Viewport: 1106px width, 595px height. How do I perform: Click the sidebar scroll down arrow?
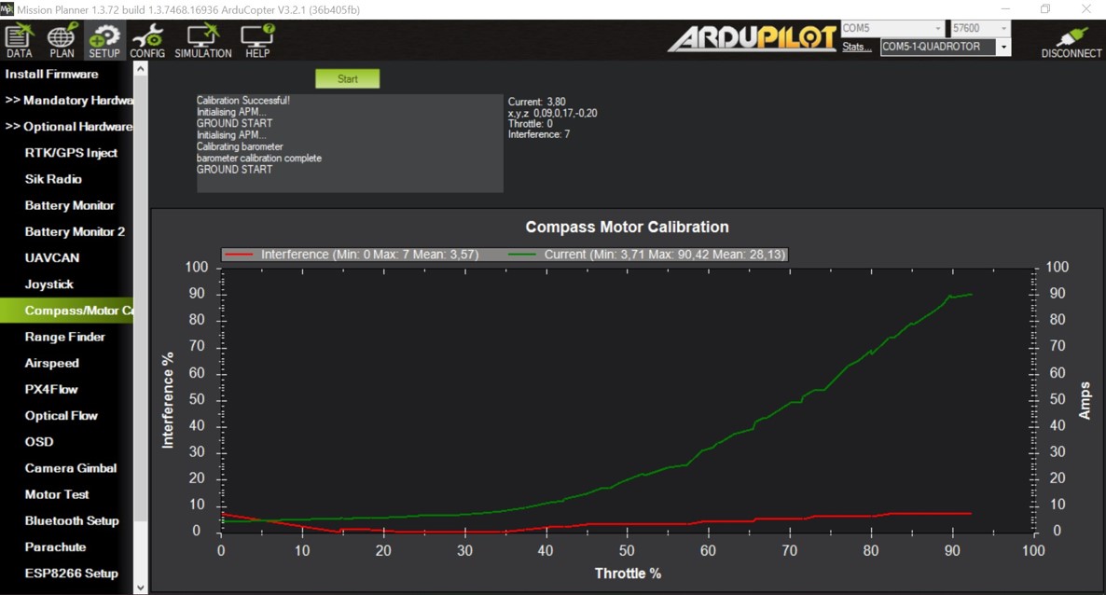point(141,588)
